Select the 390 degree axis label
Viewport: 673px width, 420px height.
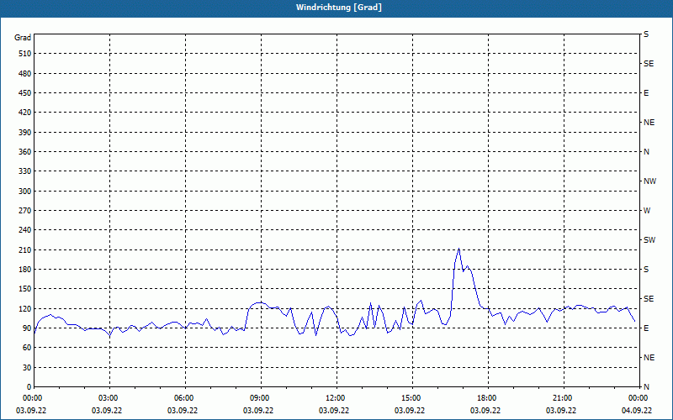24,133
